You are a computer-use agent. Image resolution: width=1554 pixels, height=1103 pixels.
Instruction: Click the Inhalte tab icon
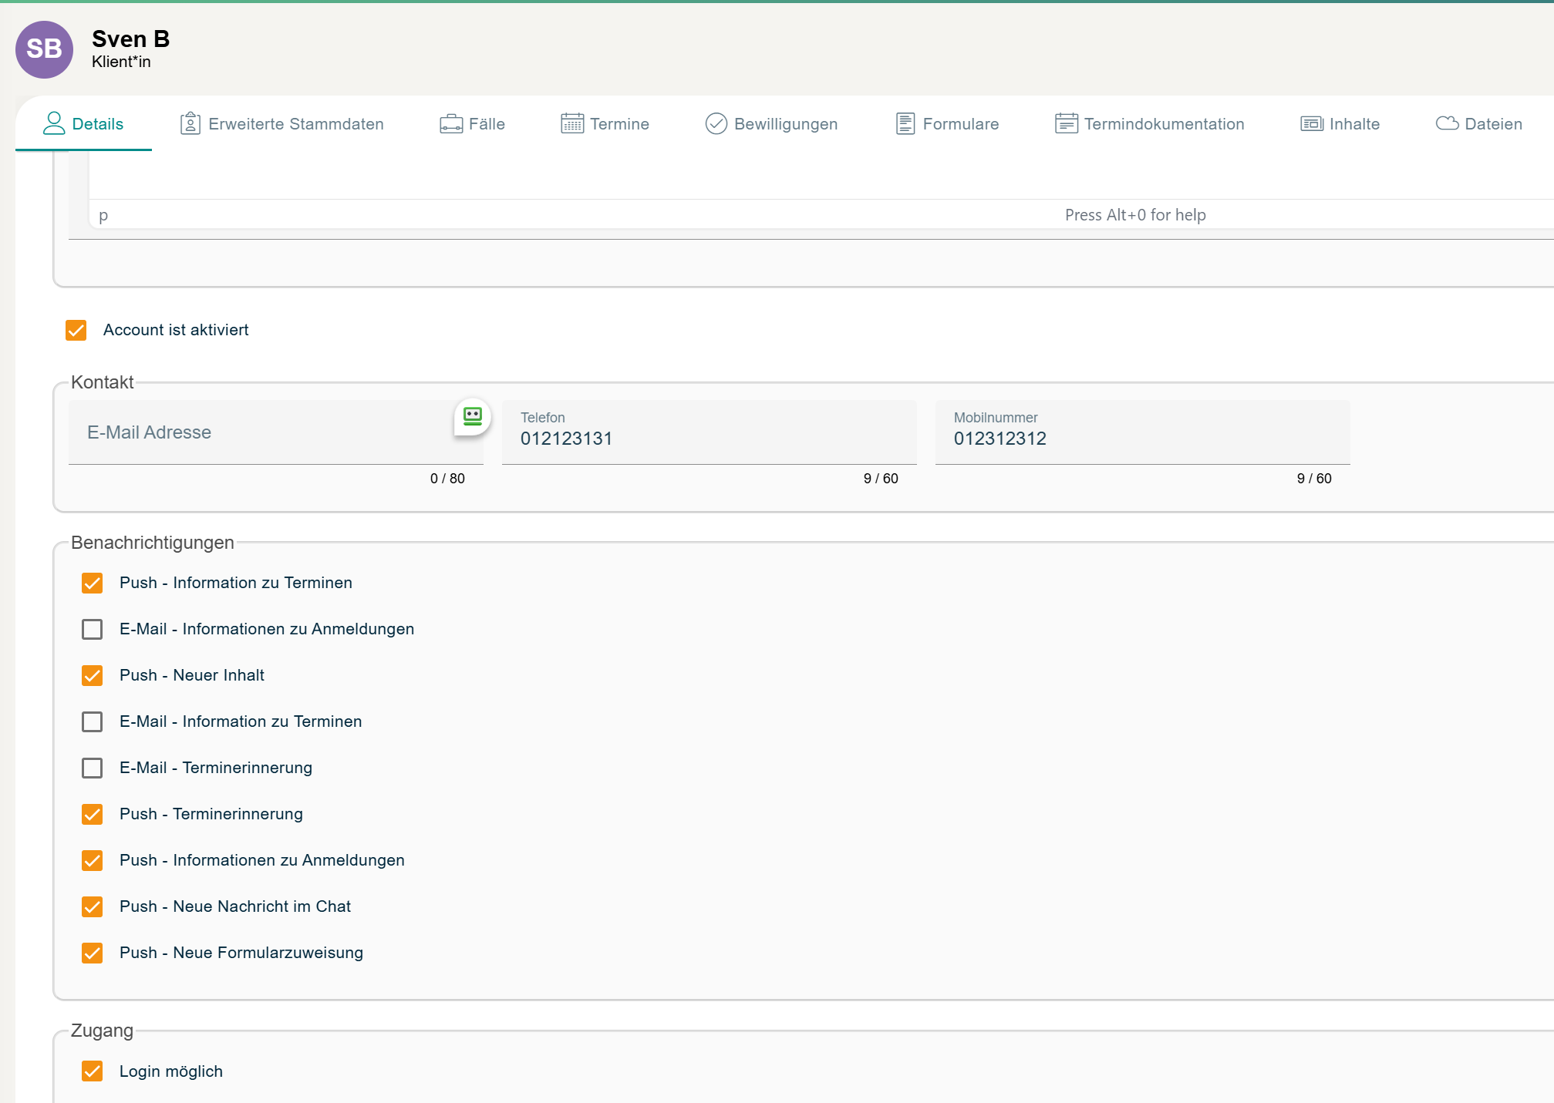coord(1311,123)
